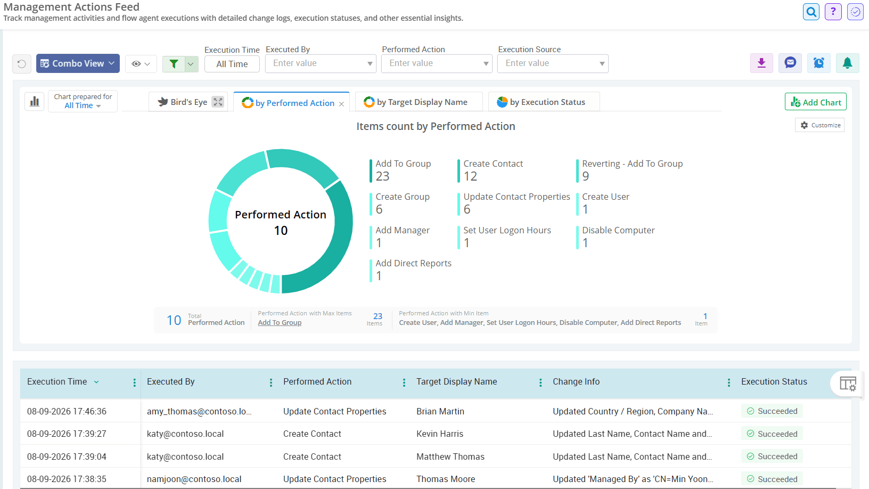Expand Bird's Eye view with arrows icon
The image size is (869, 489).
(218, 102)
